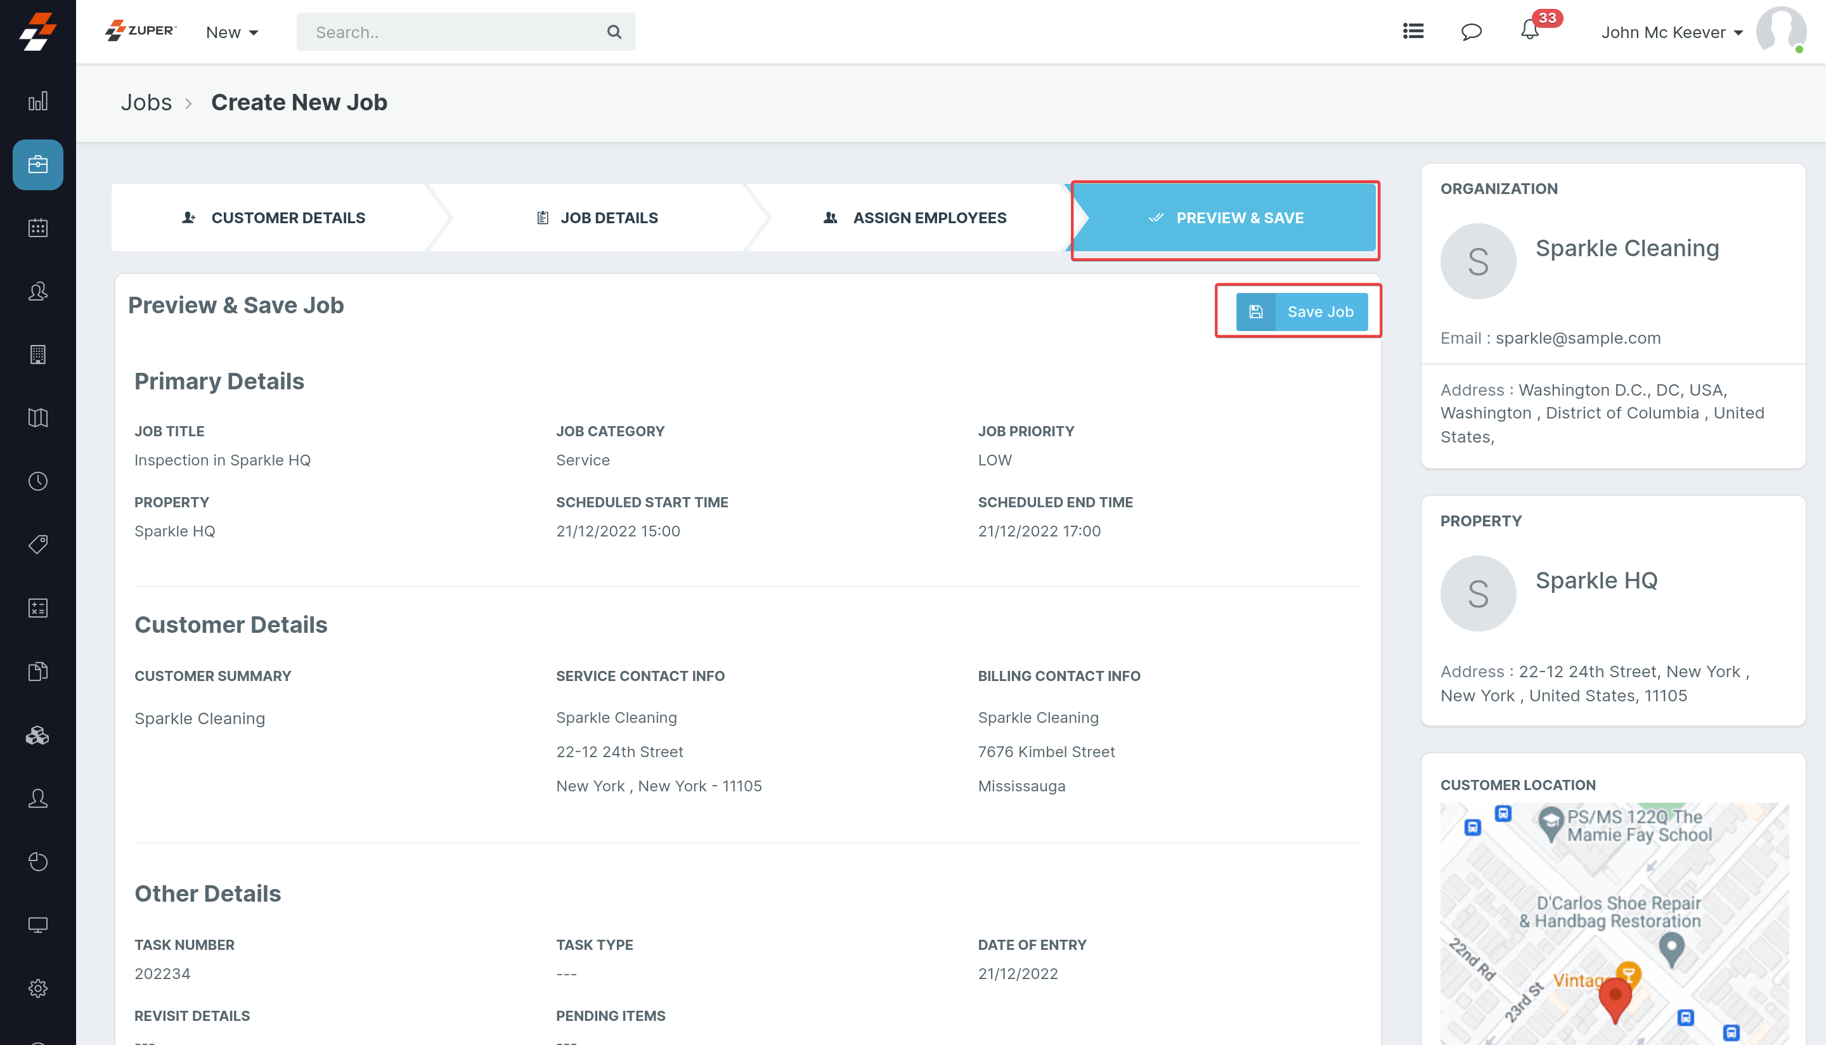Open the dashboard bar chart sidebar icon
The height and width of the screenshot is (1045, 1826).
pos(37,101)
